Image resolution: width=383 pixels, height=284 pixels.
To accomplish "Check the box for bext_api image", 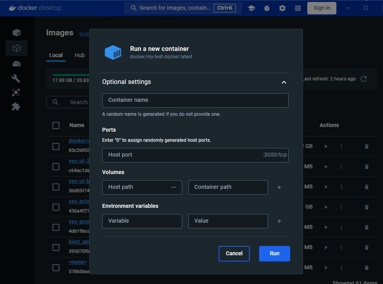I will coord(56,247).
